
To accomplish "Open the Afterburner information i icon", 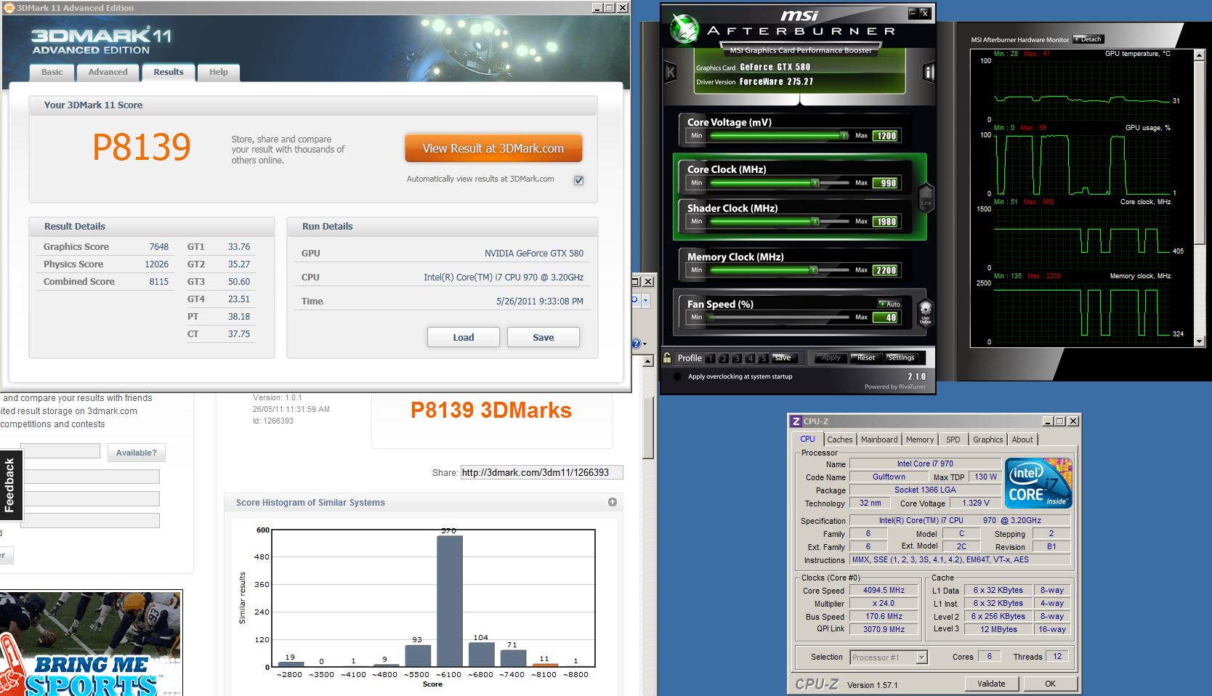I will (928, 72).
